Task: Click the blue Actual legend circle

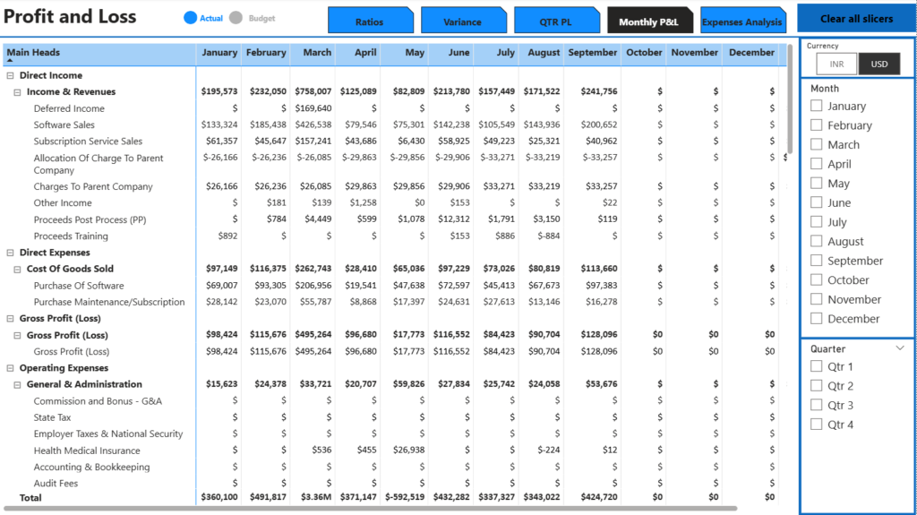Action: tap(190, 18)
